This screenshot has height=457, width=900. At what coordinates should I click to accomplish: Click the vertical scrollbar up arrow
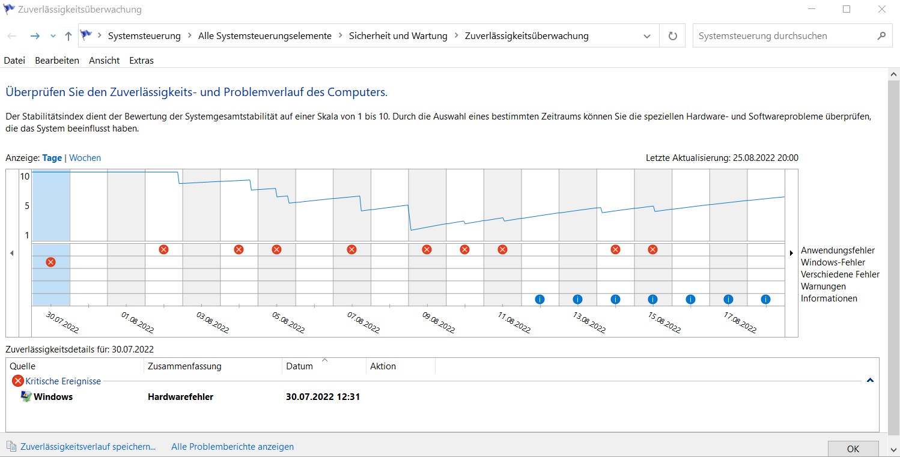click(893, 74)
